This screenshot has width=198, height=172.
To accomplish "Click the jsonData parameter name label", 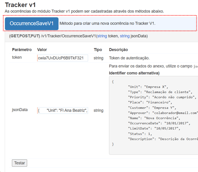I will click(20, 110).
